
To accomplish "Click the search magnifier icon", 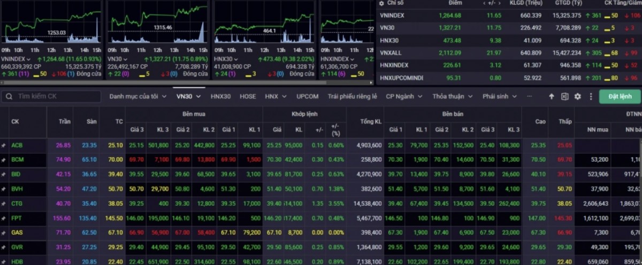I will pyautogui.click(x=10, y=97).
